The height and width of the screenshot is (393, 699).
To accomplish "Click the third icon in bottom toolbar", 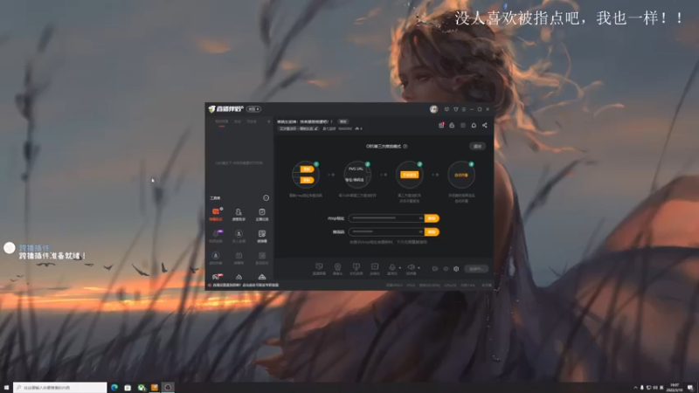I will [356, 269].
